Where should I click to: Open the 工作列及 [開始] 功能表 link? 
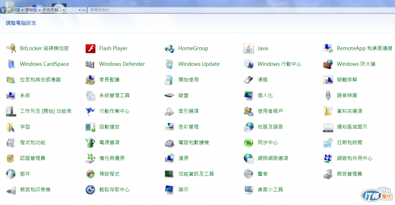click(46, 111)
